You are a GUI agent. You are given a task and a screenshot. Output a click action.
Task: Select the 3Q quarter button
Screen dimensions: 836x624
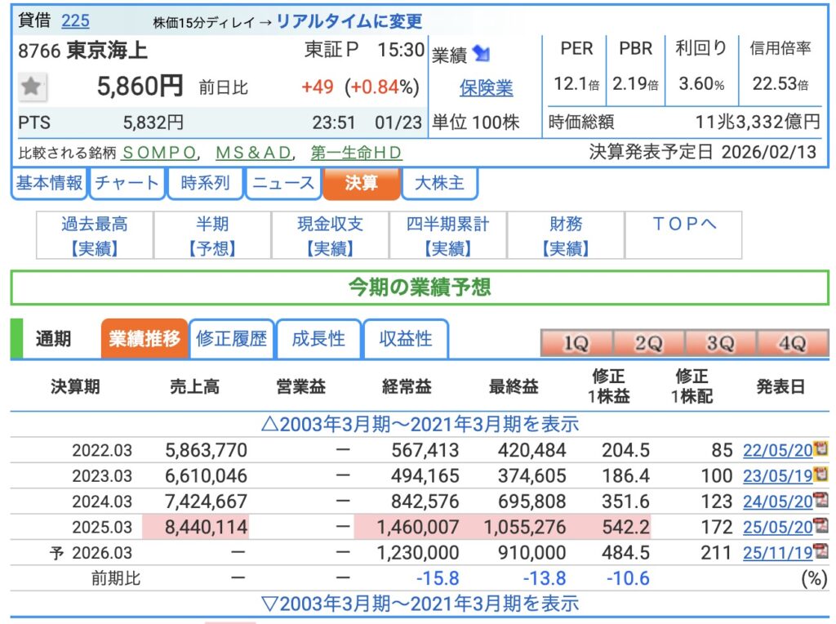click(719, 343)
